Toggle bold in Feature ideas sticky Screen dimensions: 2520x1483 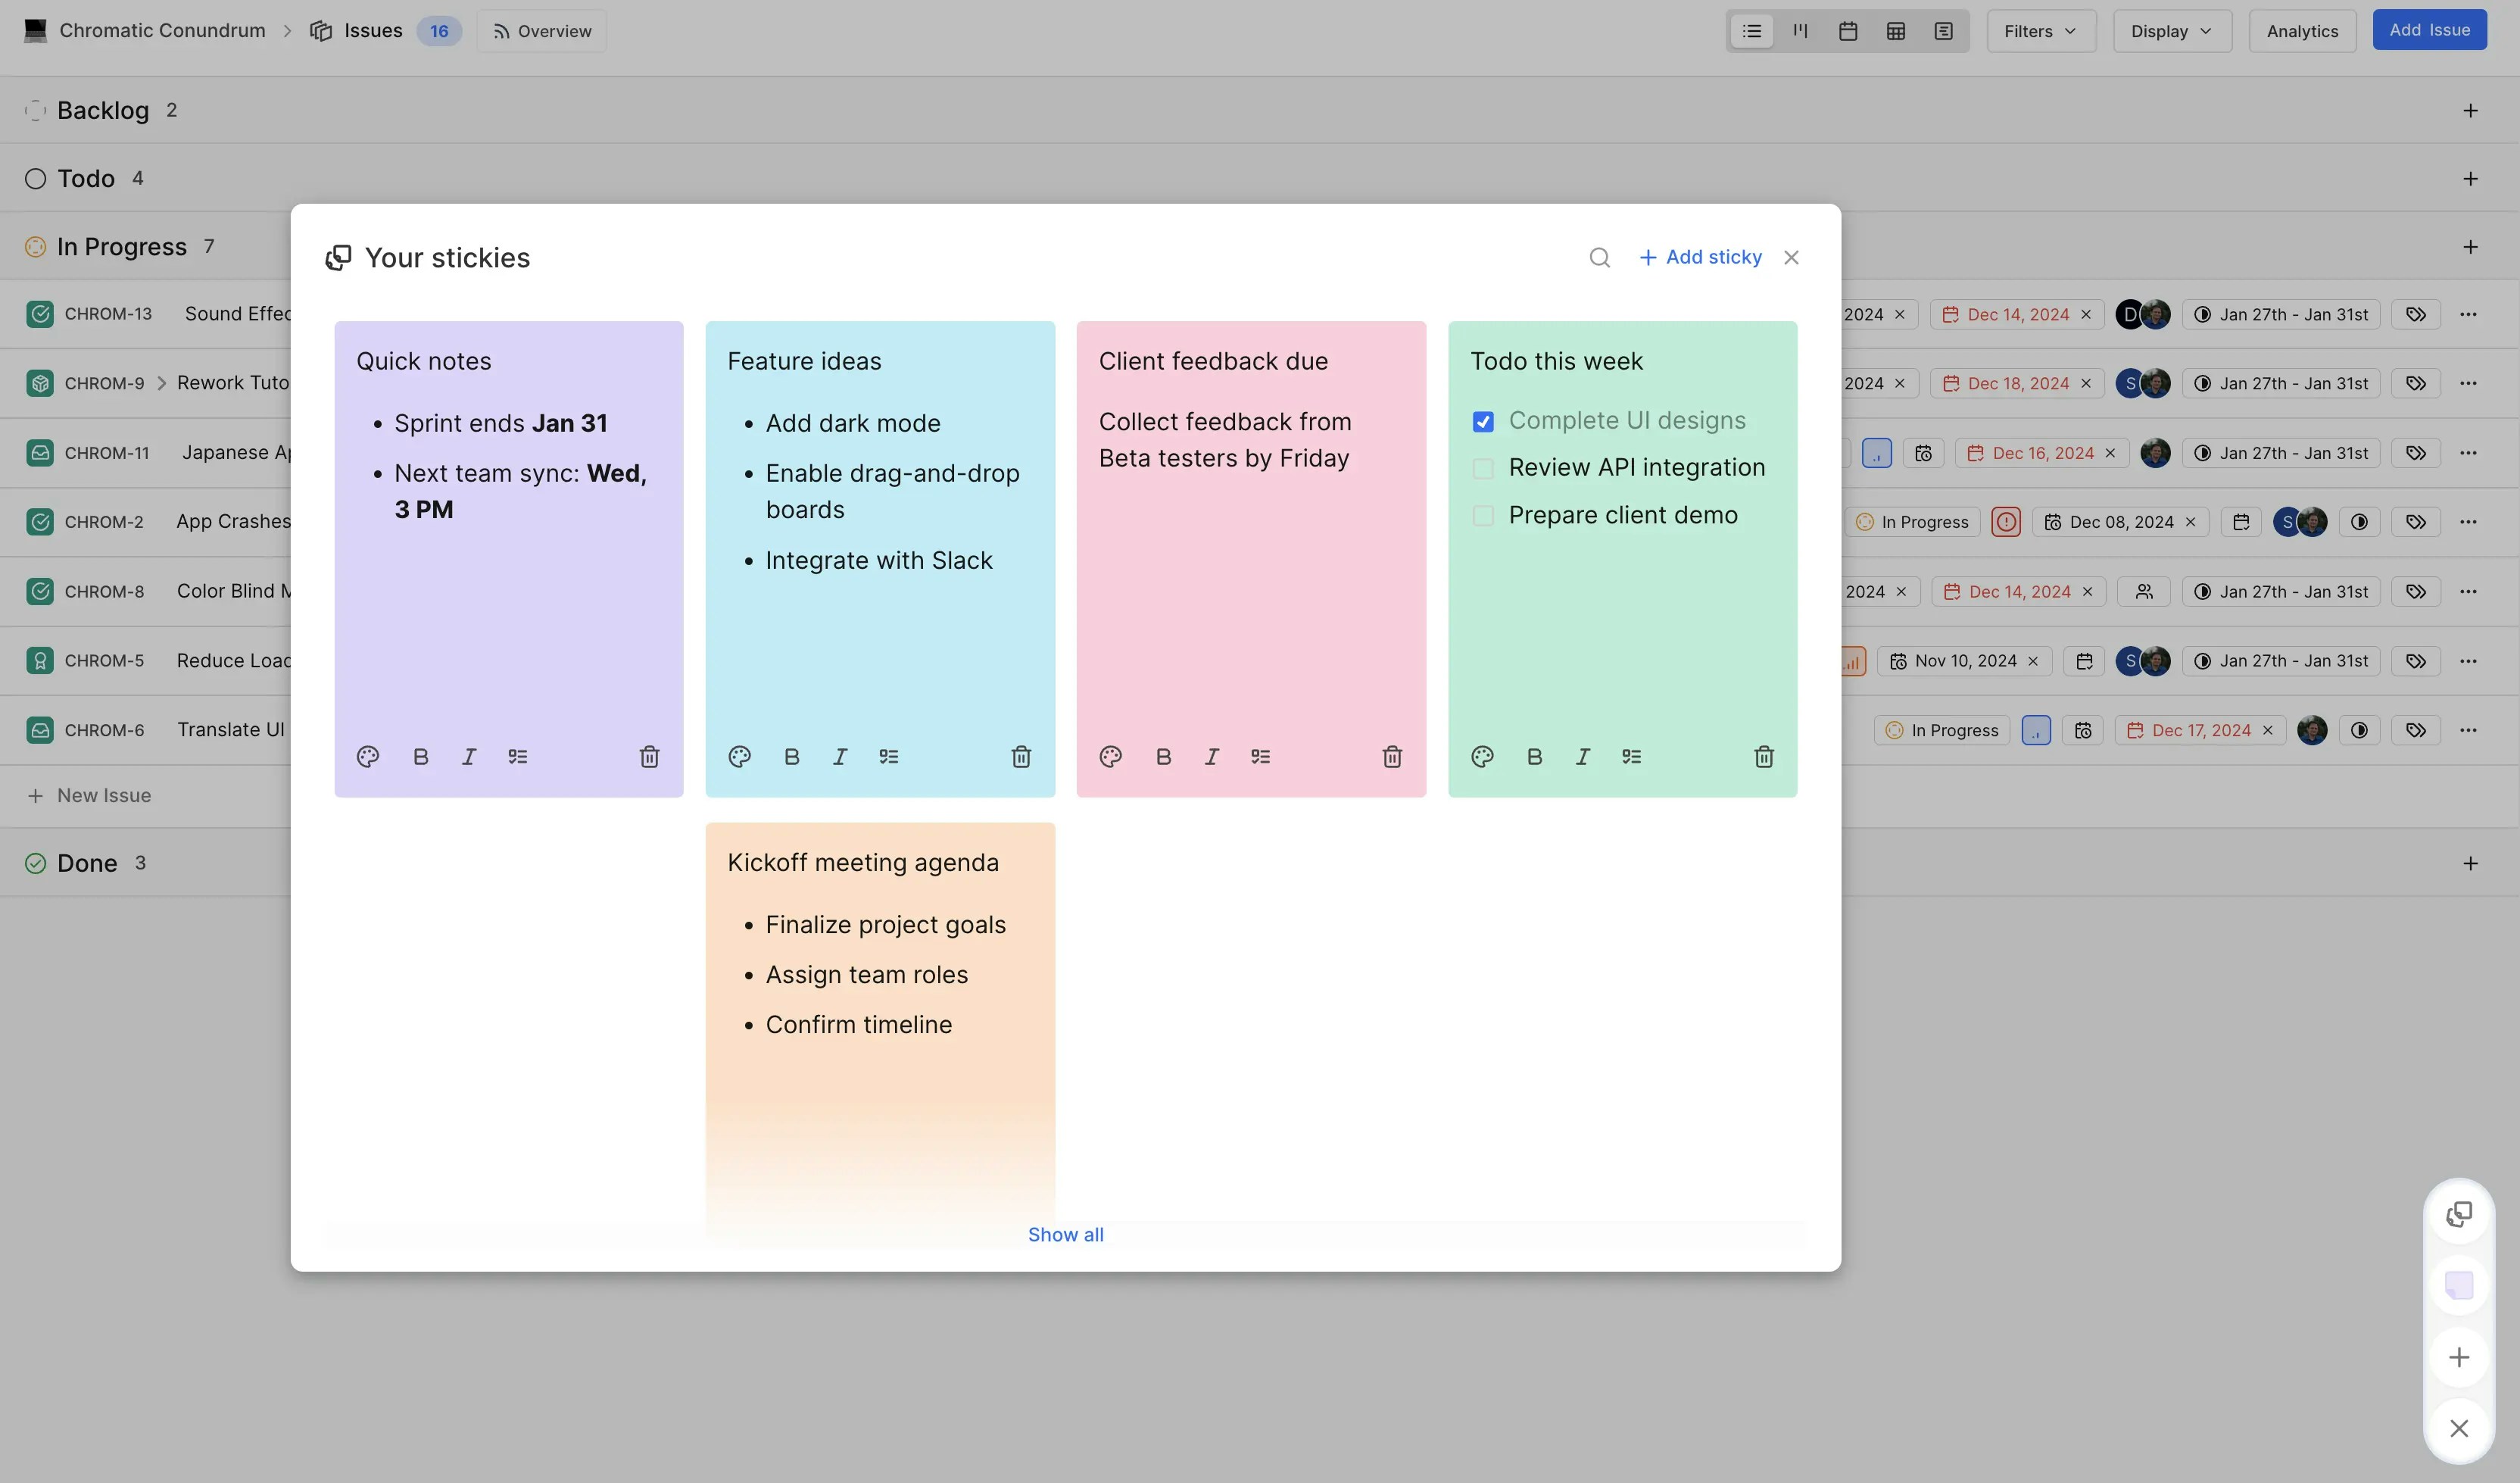pyautogui.click(x=792, y=757)
